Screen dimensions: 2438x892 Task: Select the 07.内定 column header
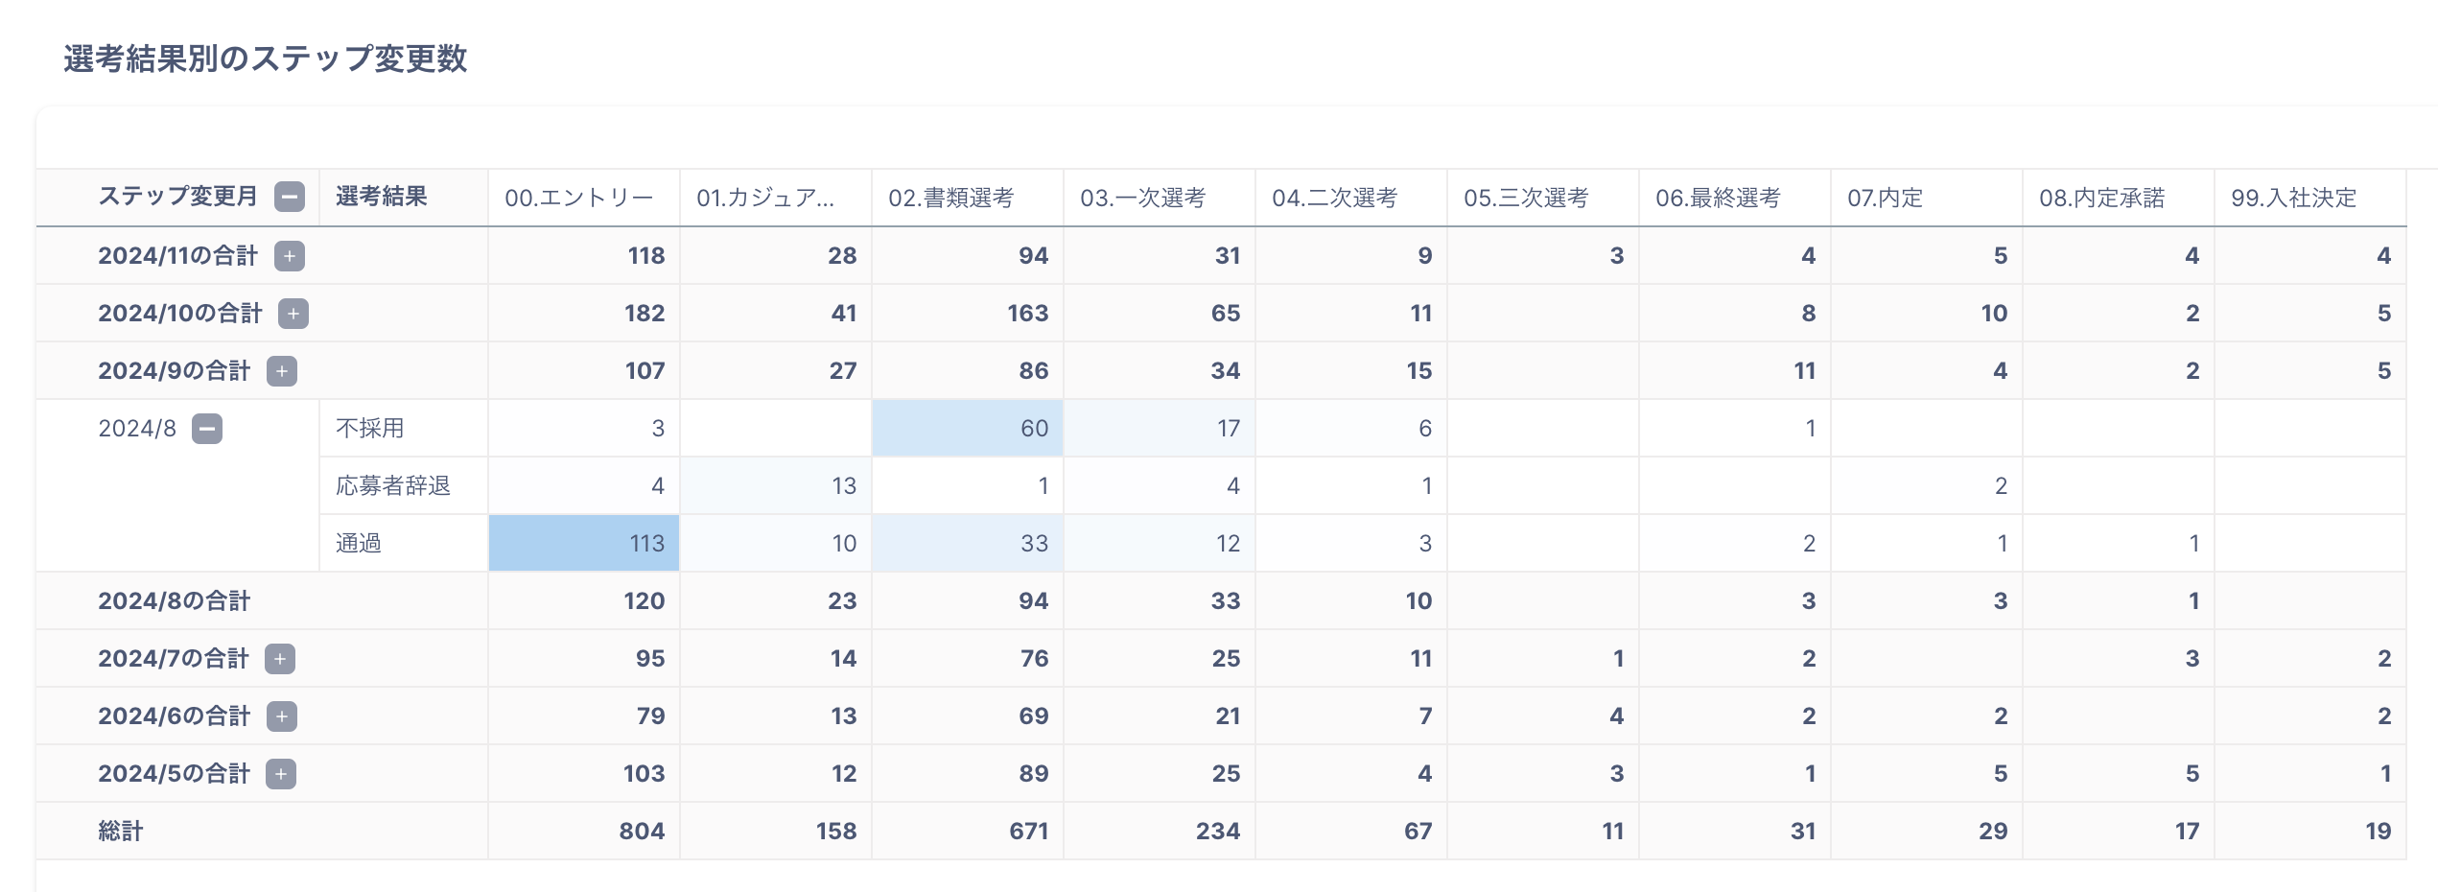(x=1885, y=199)
